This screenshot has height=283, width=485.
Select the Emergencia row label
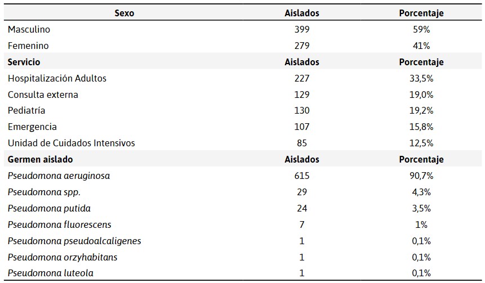(32, 127)
